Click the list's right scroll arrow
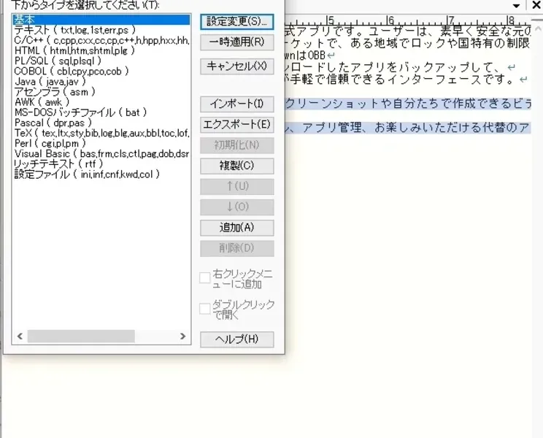543x438 pixels. [183, 337]
